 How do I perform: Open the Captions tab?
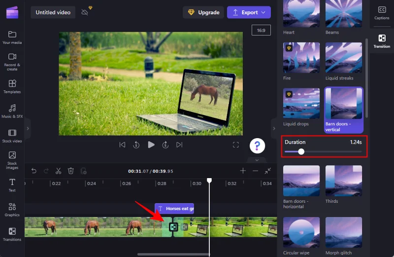(x=382, y=13)
